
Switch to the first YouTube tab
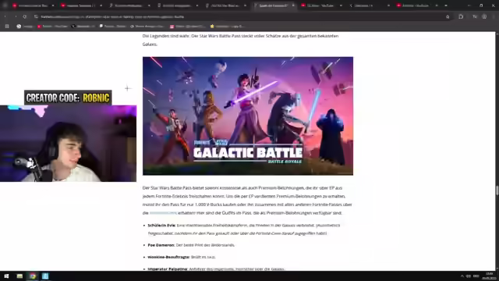pos(33,5)
